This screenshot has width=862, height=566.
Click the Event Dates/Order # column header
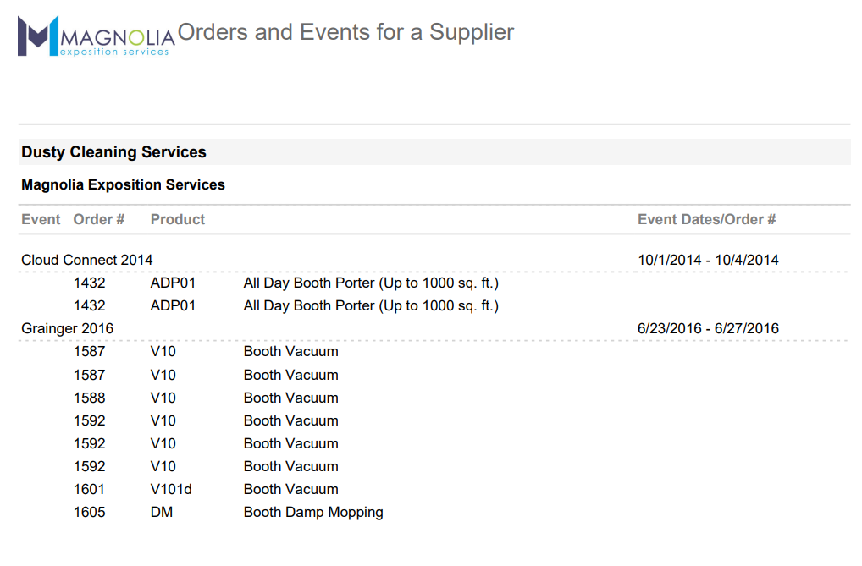706,219
